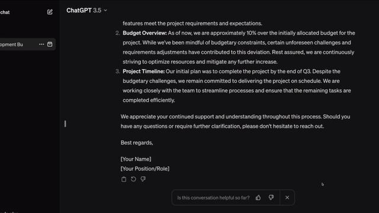Click 'Is this conversation helpful so far?' text
The height and width of the screenshot is (213, 379).
(213, 198)
